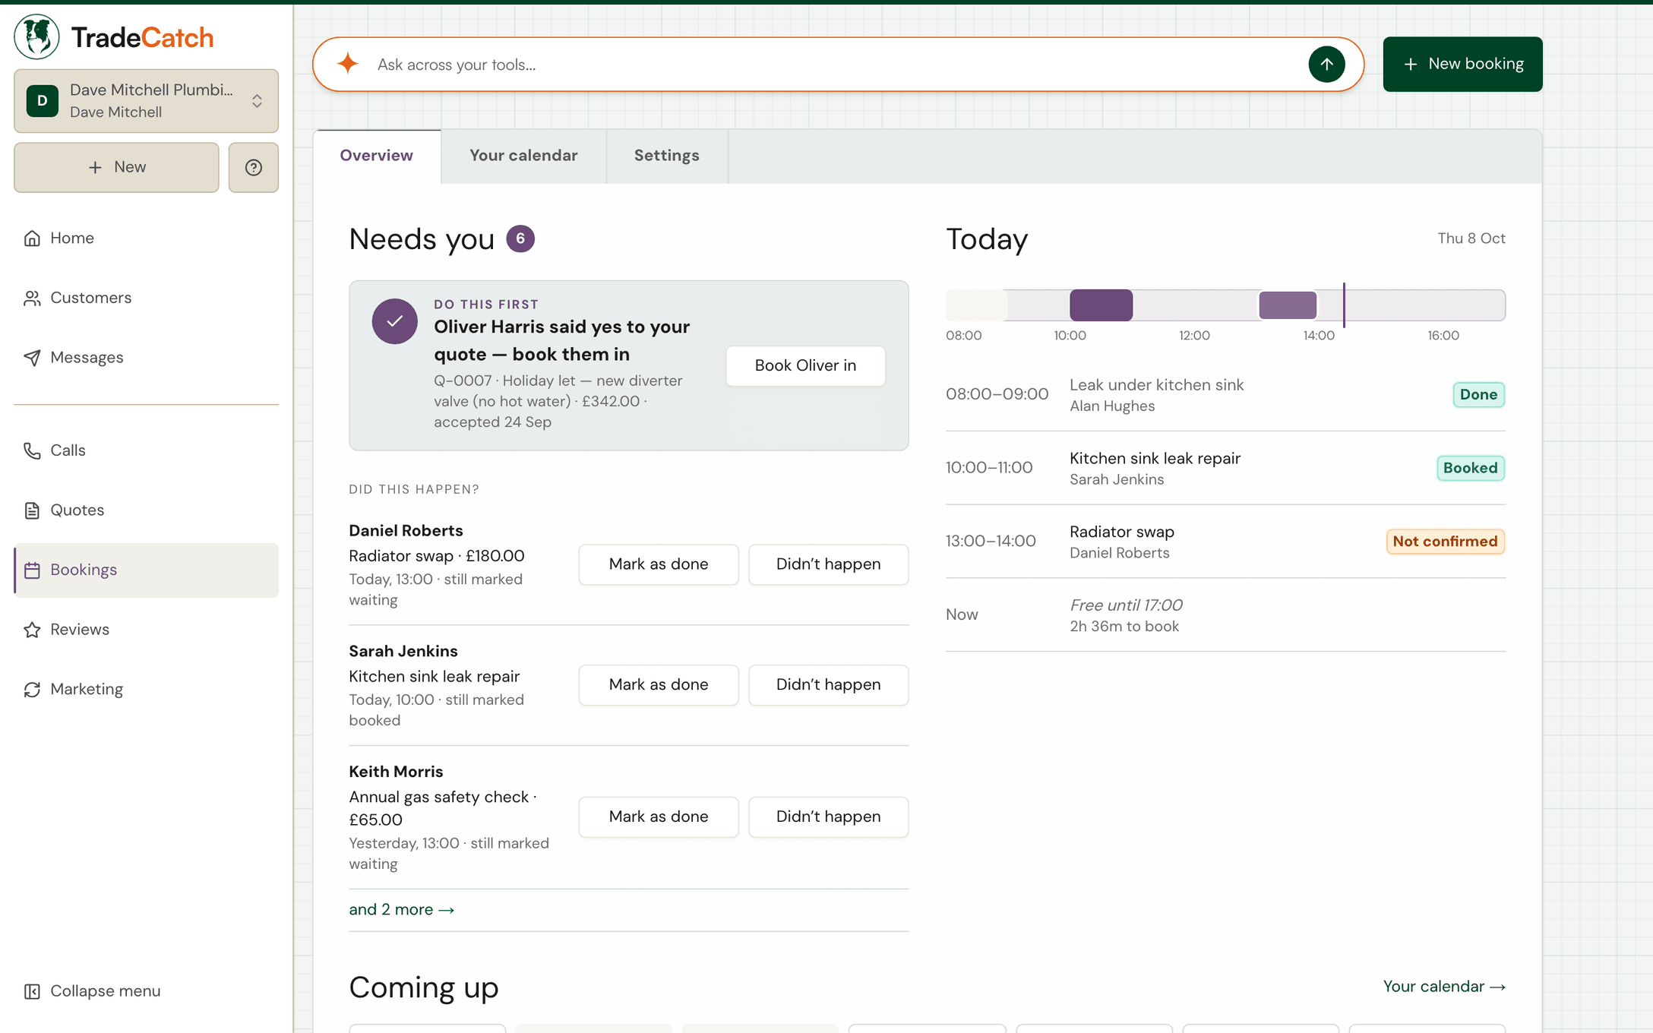
Task: Switch to the Your calendar tab
Action: (x=523, y=156)
